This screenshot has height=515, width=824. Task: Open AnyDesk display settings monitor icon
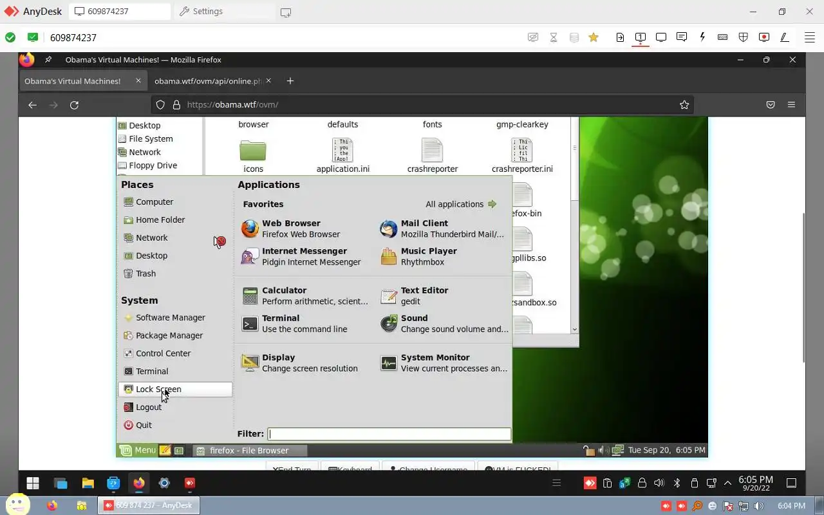661,37
